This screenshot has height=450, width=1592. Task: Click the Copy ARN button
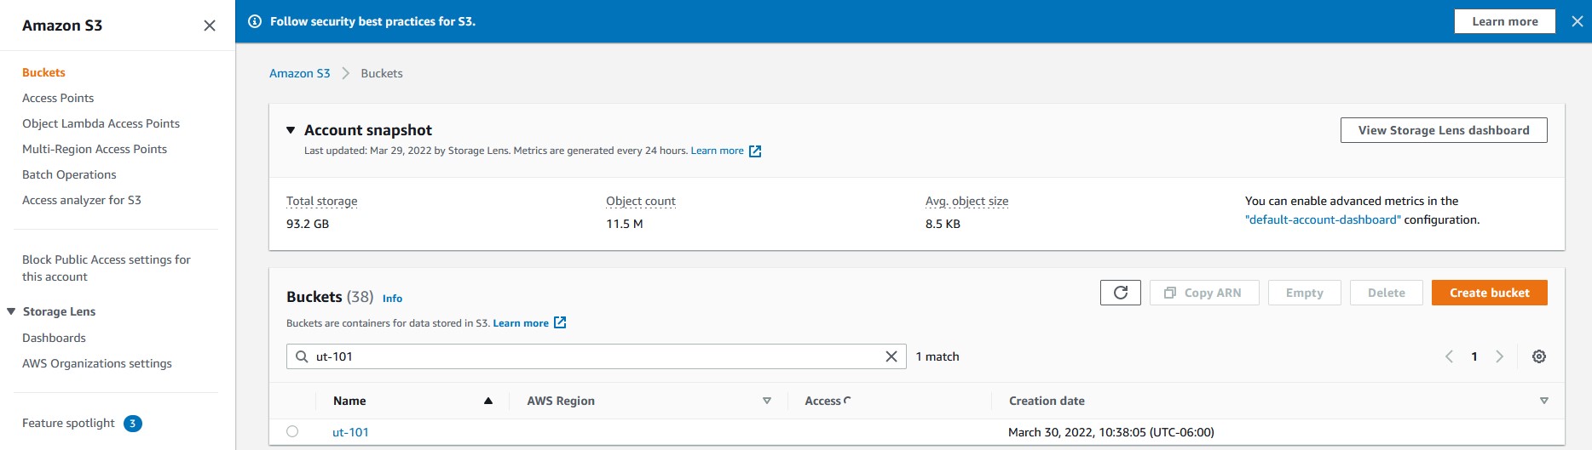coord(1204,293)
